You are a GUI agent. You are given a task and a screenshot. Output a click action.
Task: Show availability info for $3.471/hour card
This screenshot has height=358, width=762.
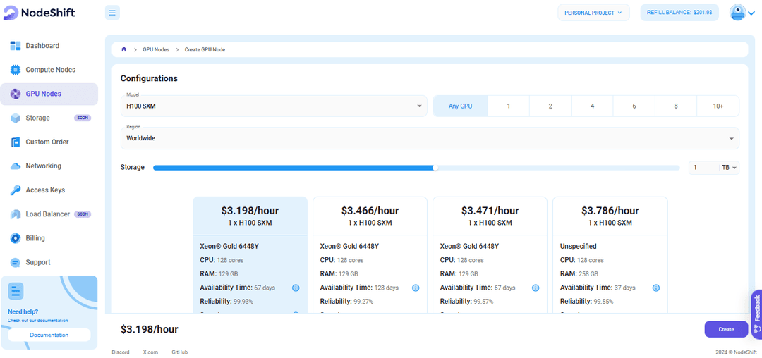(x=536, y=288)
